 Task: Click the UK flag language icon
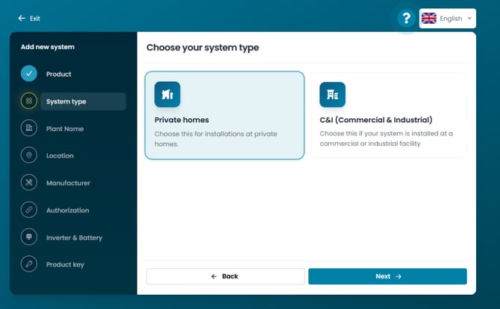point(429,18)
